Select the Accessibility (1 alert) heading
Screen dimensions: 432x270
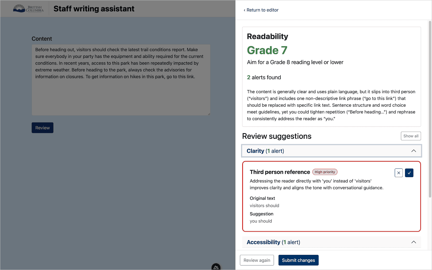click(273, 242)
